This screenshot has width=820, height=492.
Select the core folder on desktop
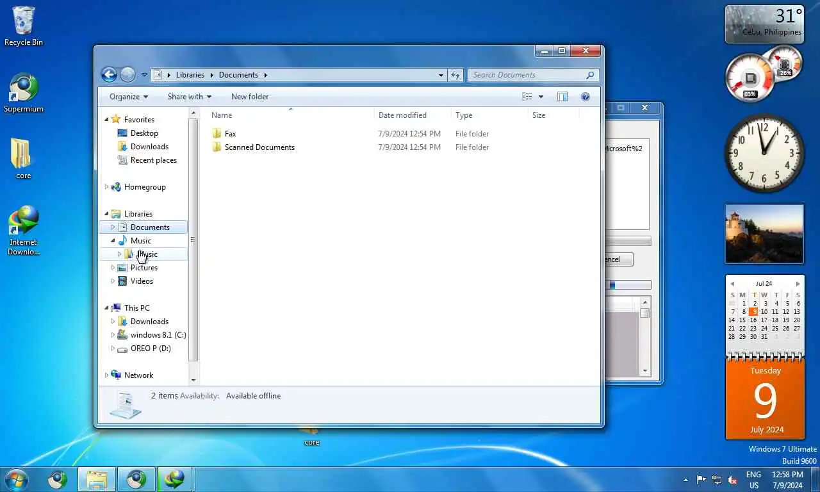(24, 159)
